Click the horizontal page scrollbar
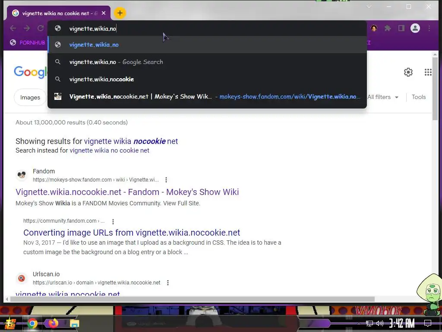 (192, 299)
